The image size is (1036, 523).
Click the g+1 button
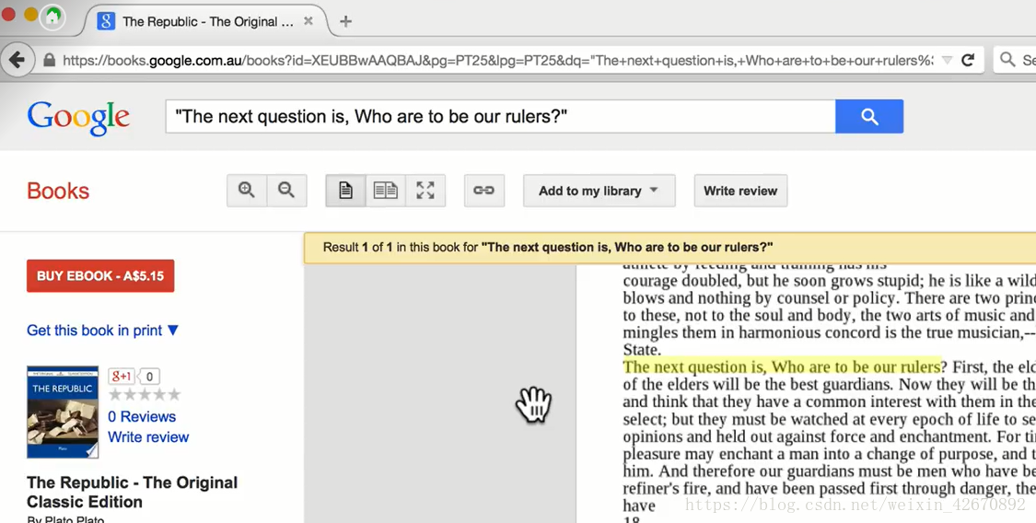click(121, 377)
